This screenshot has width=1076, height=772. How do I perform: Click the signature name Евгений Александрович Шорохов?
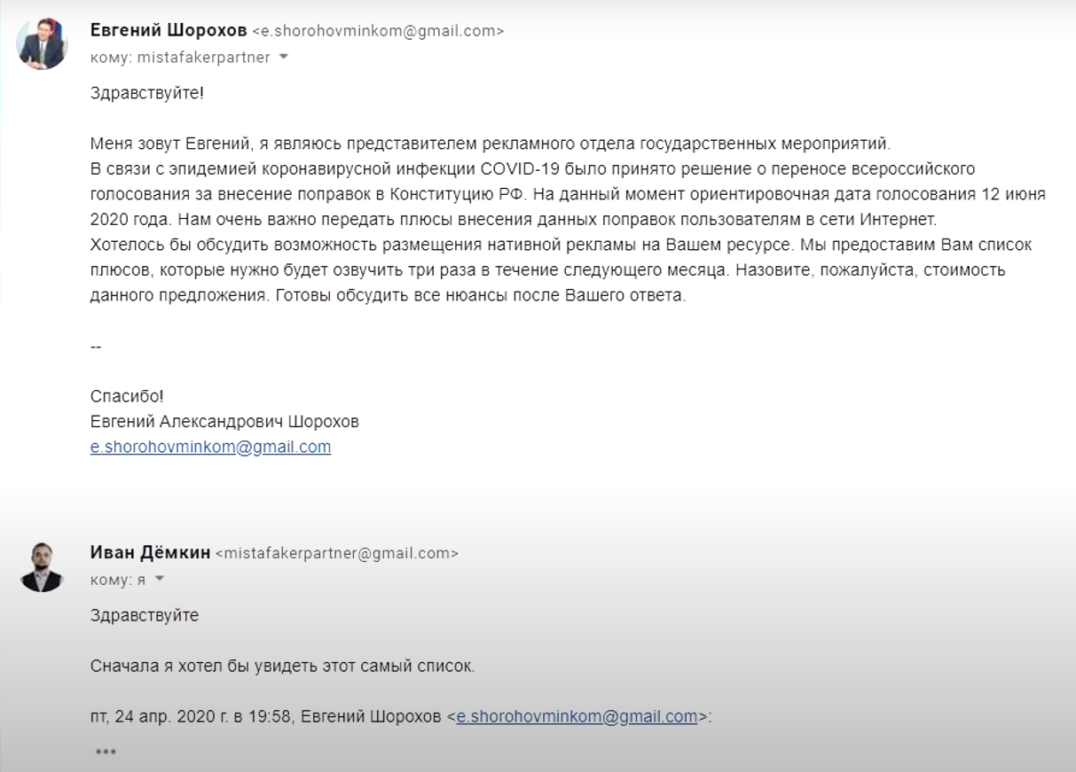click(224, 422)
